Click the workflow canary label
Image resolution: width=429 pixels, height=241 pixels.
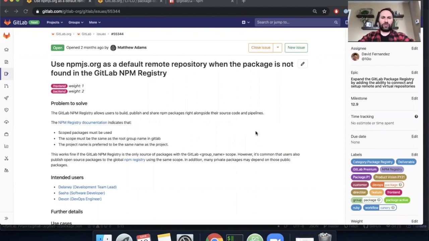(x=380, y=208)
